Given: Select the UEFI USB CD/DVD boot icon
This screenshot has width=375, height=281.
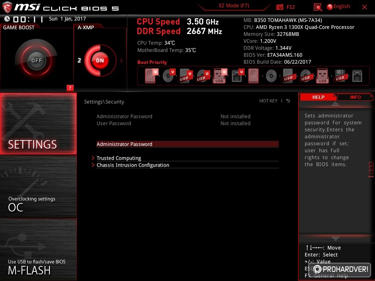Looking at the screenshot, I should pos(203,76).
